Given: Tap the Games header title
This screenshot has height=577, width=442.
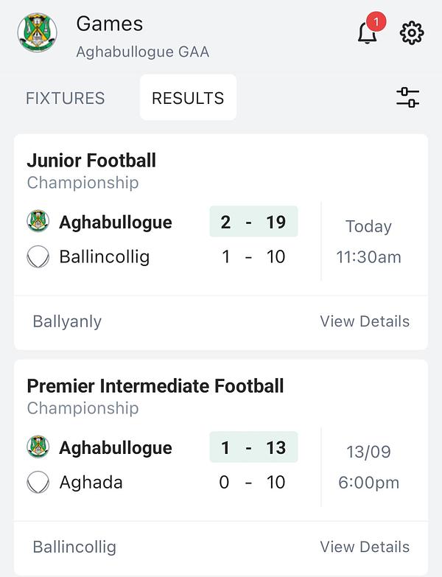Looking at the screenshot, I should tap(110, 24).
